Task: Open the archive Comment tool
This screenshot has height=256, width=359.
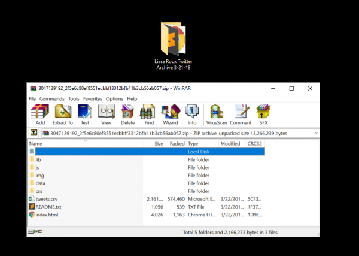Action: 241,113
